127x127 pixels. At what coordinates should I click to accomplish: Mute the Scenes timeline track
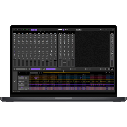19,76
